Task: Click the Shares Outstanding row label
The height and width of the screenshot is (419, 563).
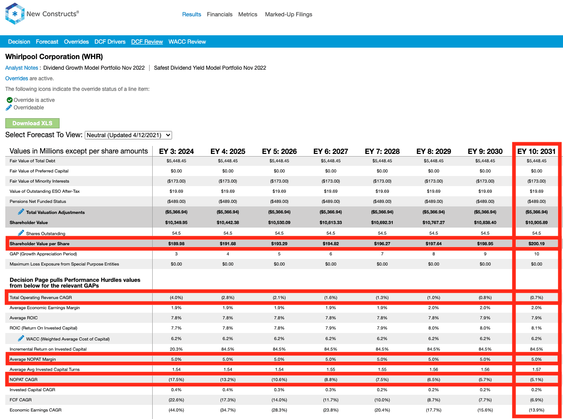Action: [x=45, y=233]
